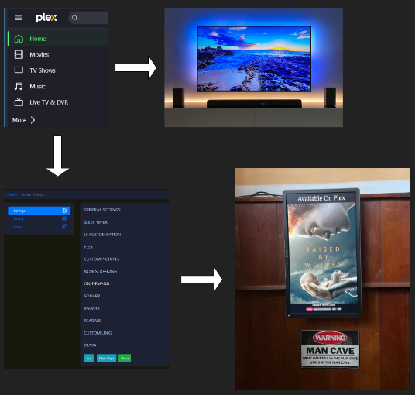This screenshot has width=415, height=395.
Task: Open the Plex hamburger menu
Action: (x=19, y=18)
